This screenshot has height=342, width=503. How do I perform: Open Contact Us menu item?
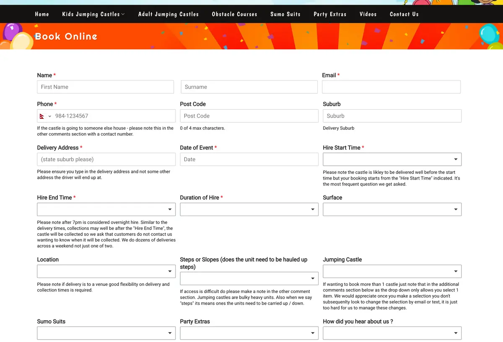coord(404,14)
